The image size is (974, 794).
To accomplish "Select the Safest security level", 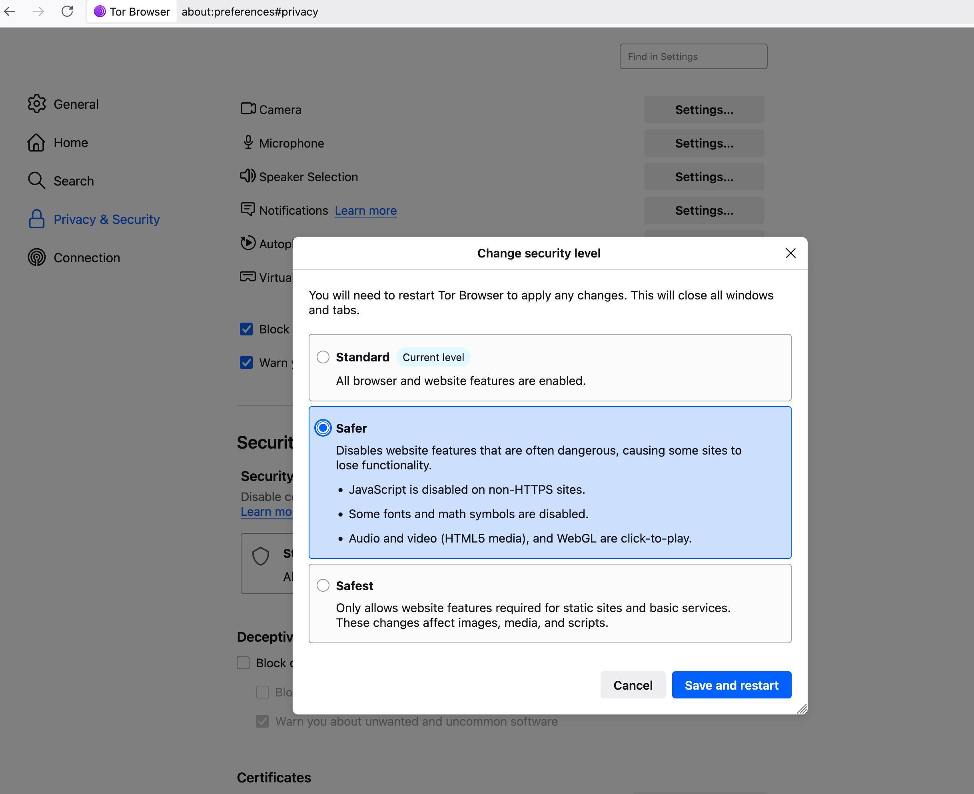I will 323,585.
